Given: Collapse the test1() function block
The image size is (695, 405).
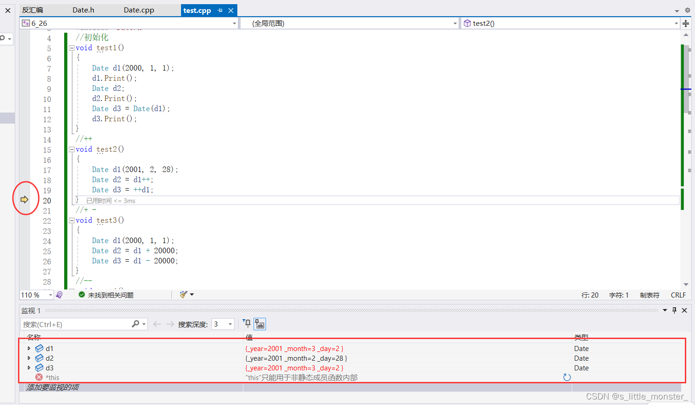Looking at the screenshot, I should pyautogui.click(x=72, y=48).
